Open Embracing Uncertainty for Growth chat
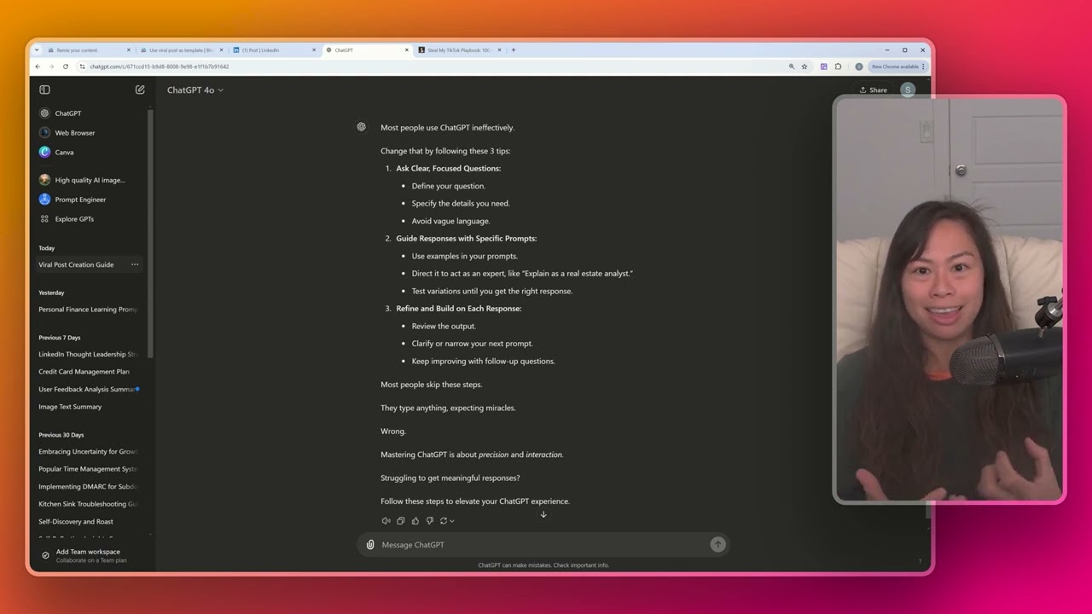The image size is (1092, 614). click(x=90, y=451)
